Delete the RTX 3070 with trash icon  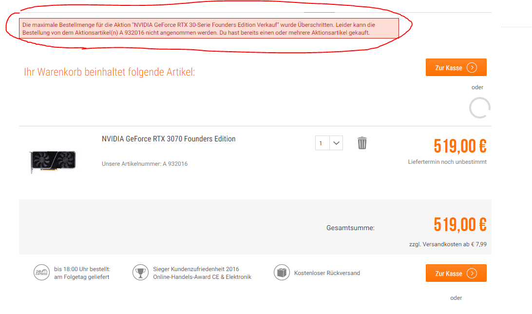(x=362, y=143)
